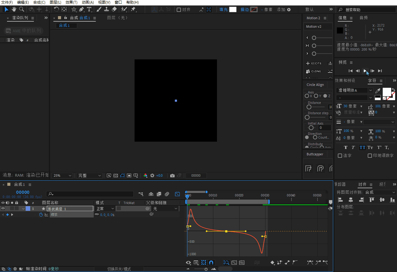The image size is (397, 272).
Task: Open the 25% magnification dropdown
Action: click(x=63, y=175)
